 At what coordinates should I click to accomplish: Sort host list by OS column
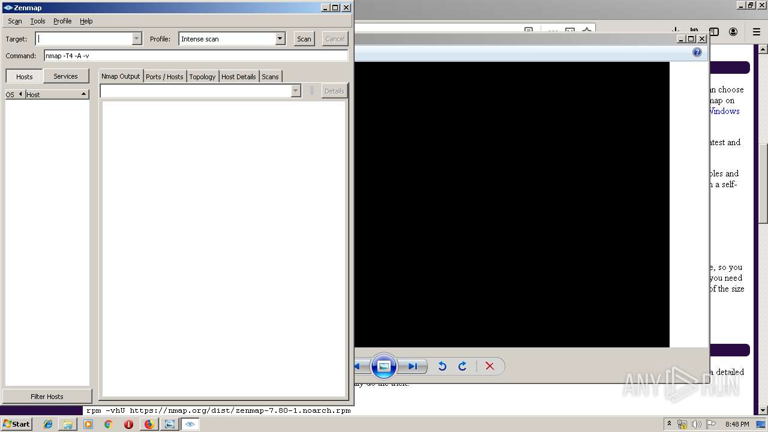coord(15,94)
